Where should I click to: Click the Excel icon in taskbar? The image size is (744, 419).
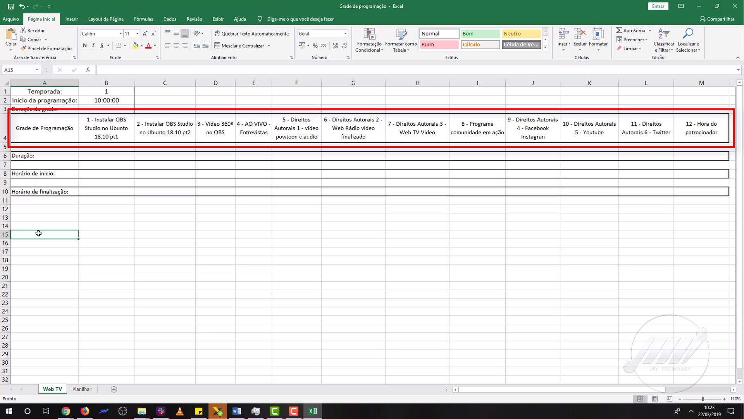(x=313, y=411)
